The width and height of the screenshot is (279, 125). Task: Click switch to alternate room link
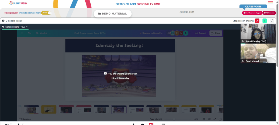click(x=30, y=13)
